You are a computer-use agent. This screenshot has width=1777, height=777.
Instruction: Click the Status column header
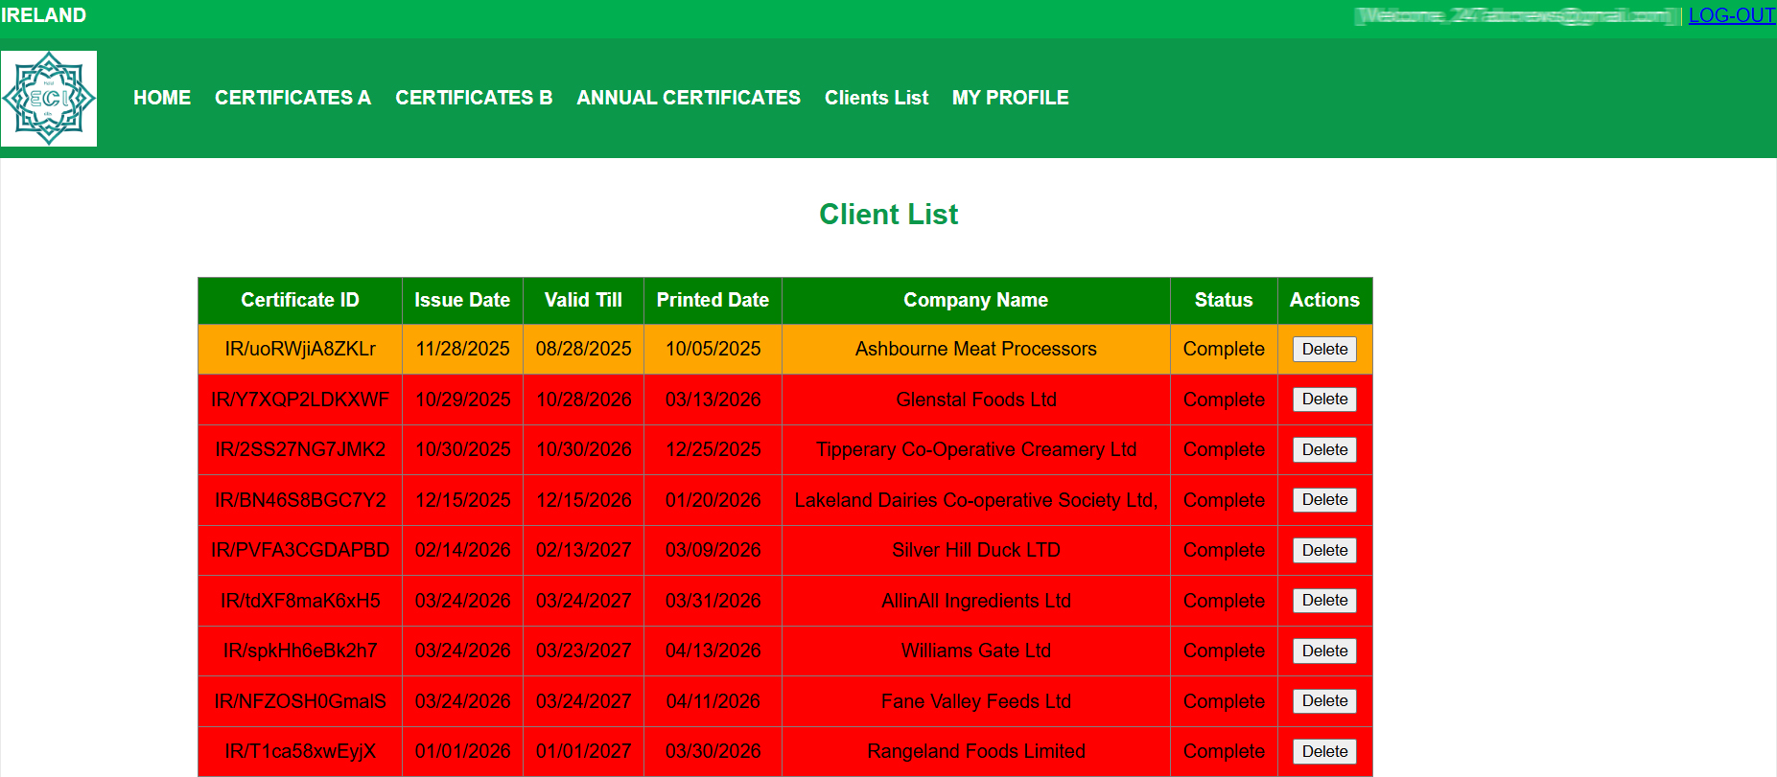1224,300
